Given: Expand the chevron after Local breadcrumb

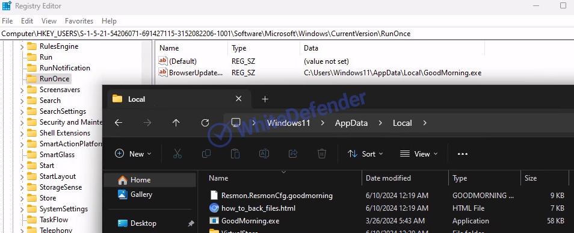Looking at the screenshot, I should tap(425, 123).
